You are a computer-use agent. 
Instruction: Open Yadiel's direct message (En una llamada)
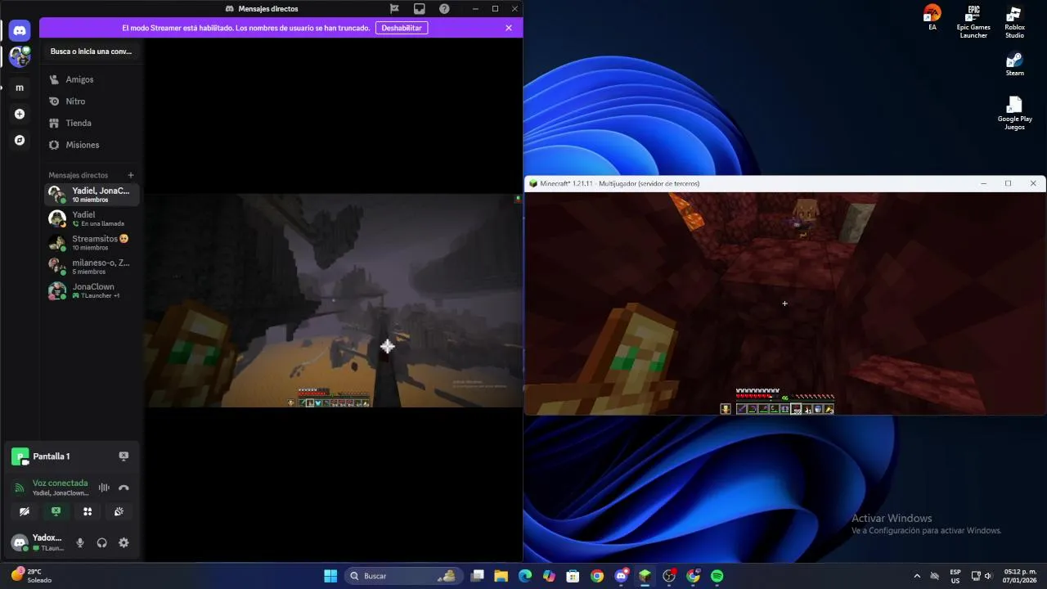point(92,218)
